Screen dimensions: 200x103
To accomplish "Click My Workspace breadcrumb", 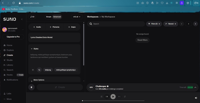I will pyautogui.click(x=108, y=17).
